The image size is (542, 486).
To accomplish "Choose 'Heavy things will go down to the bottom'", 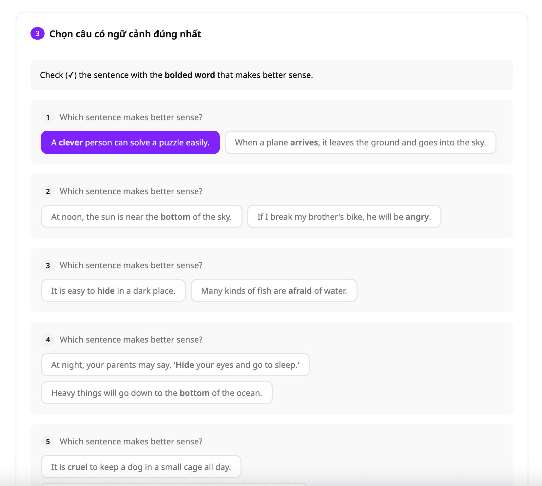I will point(156,393).
